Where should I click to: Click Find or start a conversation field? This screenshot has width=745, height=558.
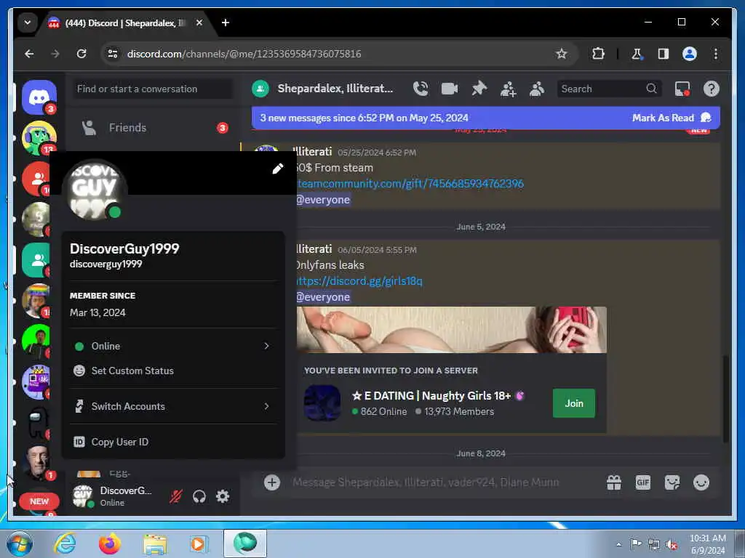pos(152,89)
